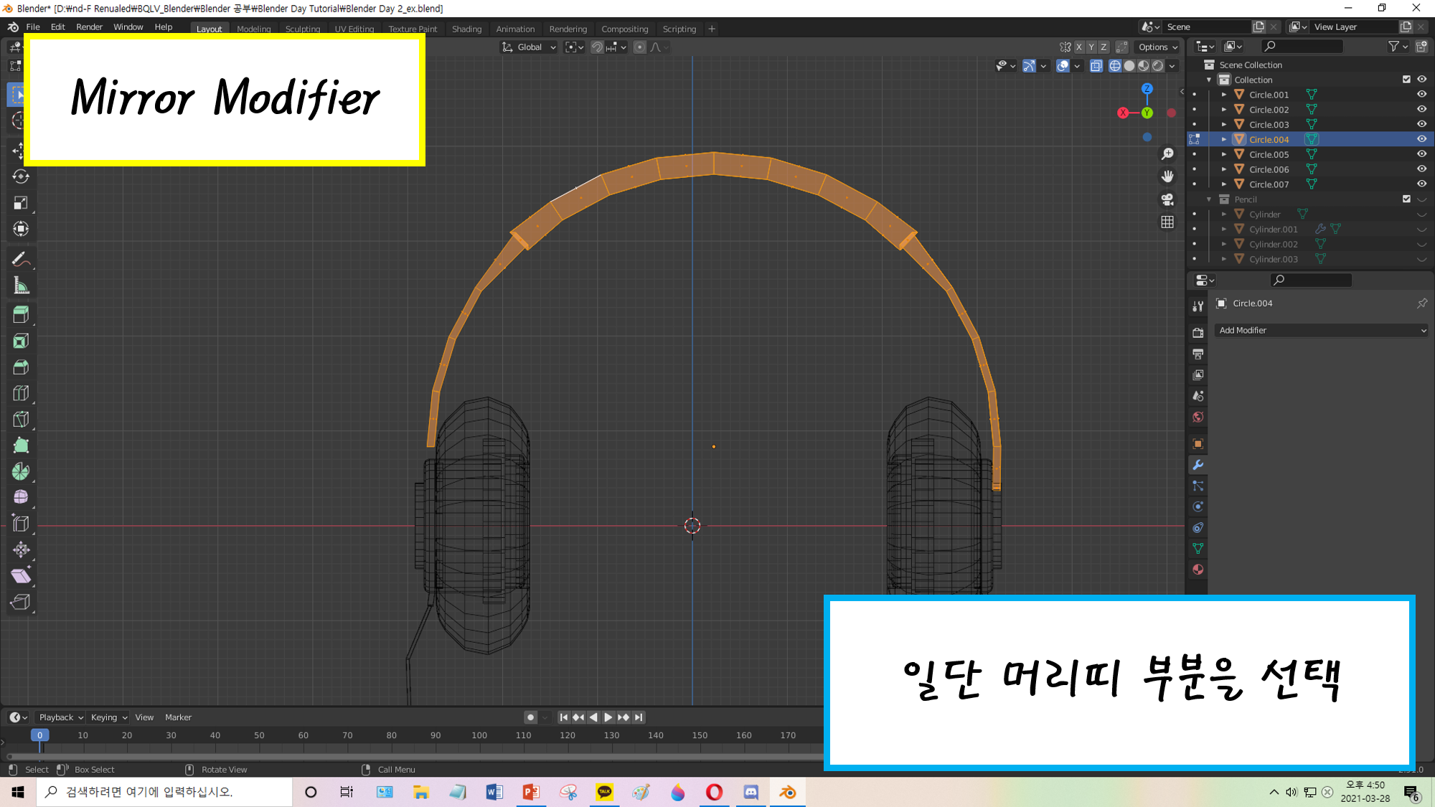Viewport: 1435px width, 807px height.
Task: Switch to the Modeling workspace tab
Action: tap(254, 29)
